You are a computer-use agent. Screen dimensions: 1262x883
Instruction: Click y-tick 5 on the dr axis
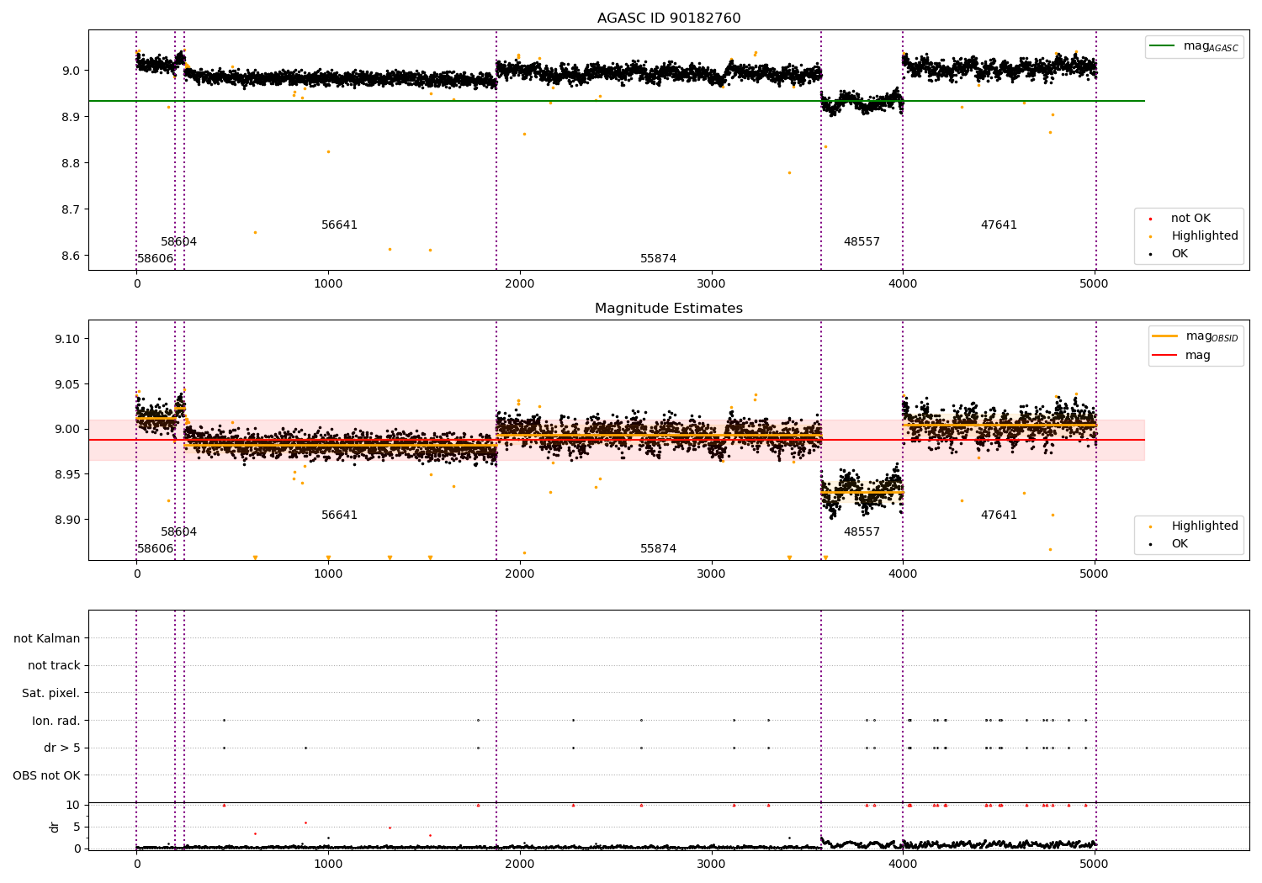click(x=77, y=827)
